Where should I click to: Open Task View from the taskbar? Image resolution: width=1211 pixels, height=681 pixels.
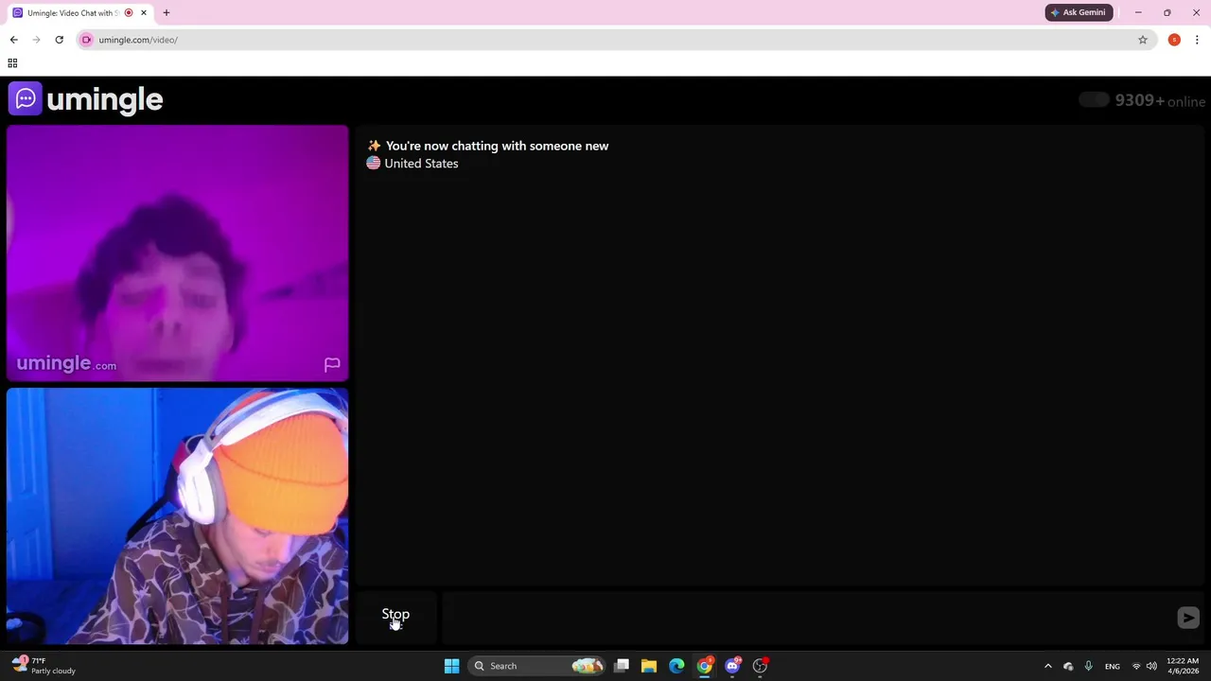[x=622, y=666]
